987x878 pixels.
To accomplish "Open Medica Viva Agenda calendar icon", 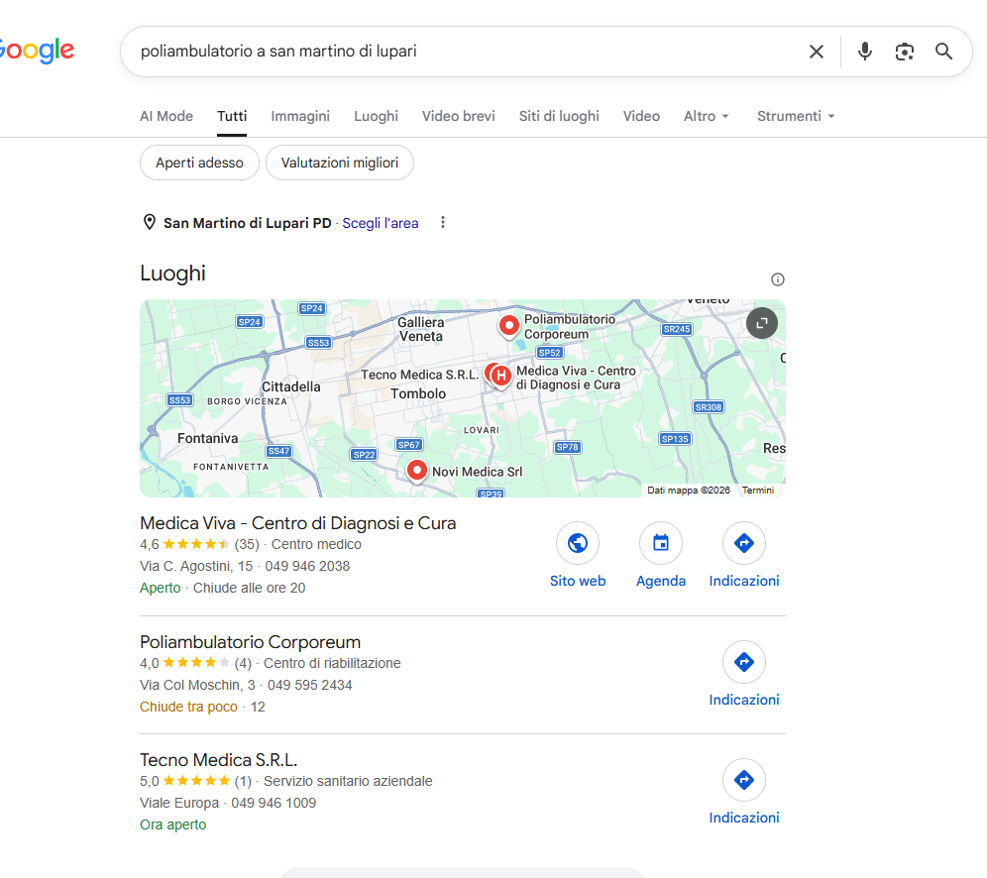I will tap(660, 542).
